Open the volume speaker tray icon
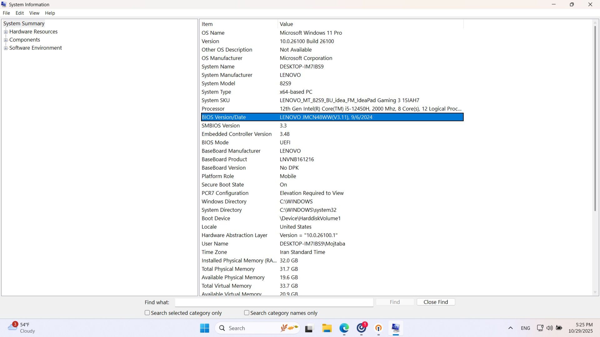This screenshot has width=600, height=337. point(549,328)
